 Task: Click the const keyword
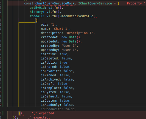[x=29, y=3]
